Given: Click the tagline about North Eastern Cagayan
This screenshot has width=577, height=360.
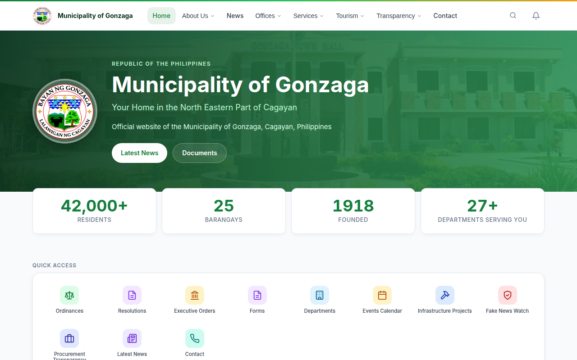Looking at the screenshot, I should [x=204, y=107].
